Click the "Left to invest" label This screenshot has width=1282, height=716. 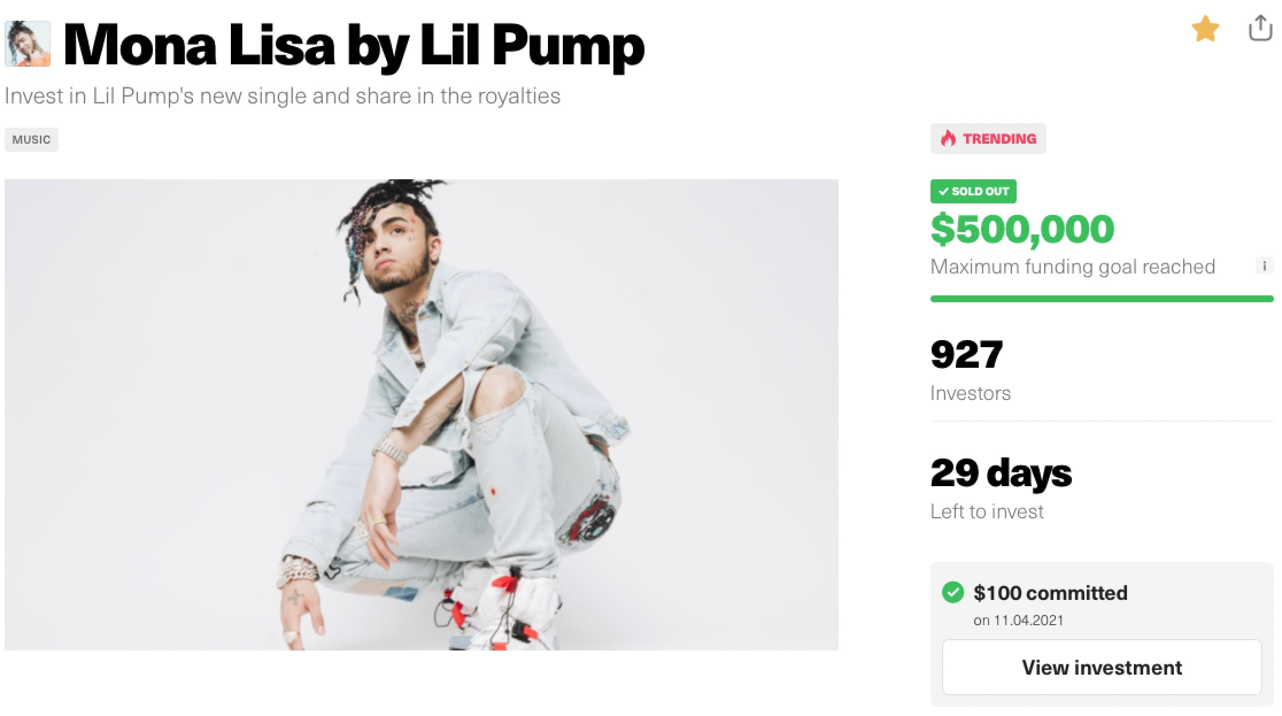click(x=987, y=511)
